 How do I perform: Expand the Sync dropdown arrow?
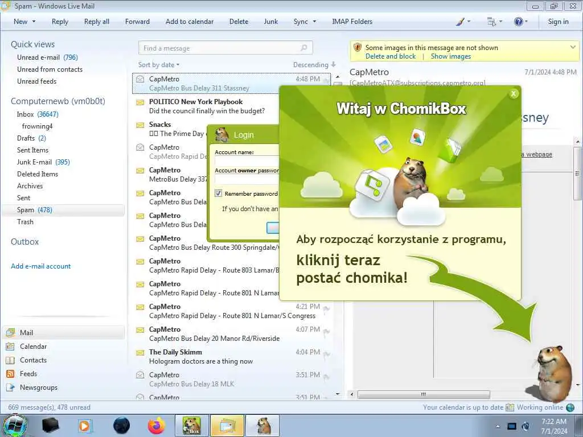tap(314, 22)
